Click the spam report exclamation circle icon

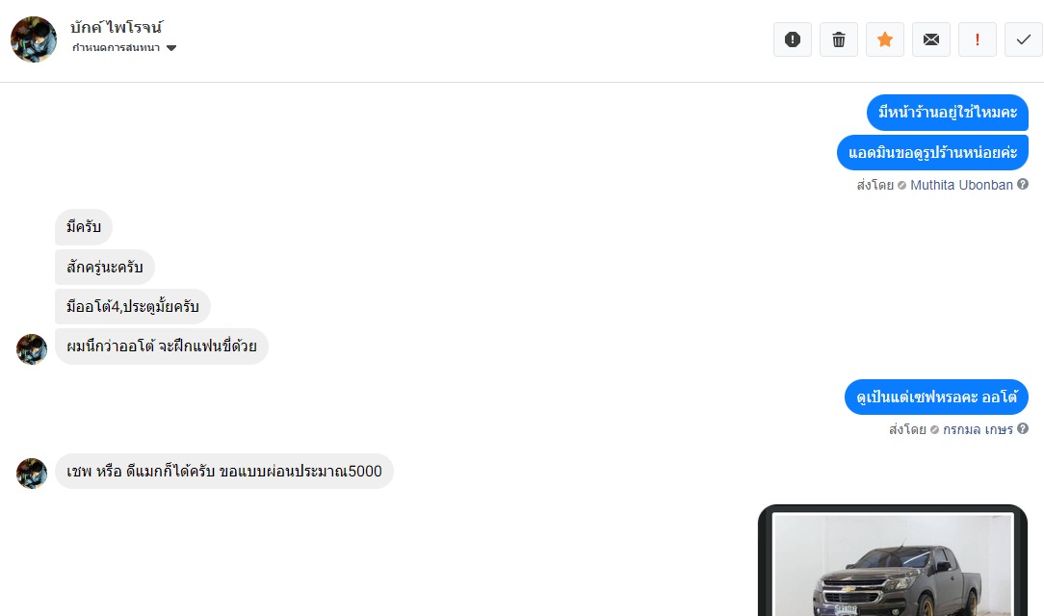(x=793, y=39)
